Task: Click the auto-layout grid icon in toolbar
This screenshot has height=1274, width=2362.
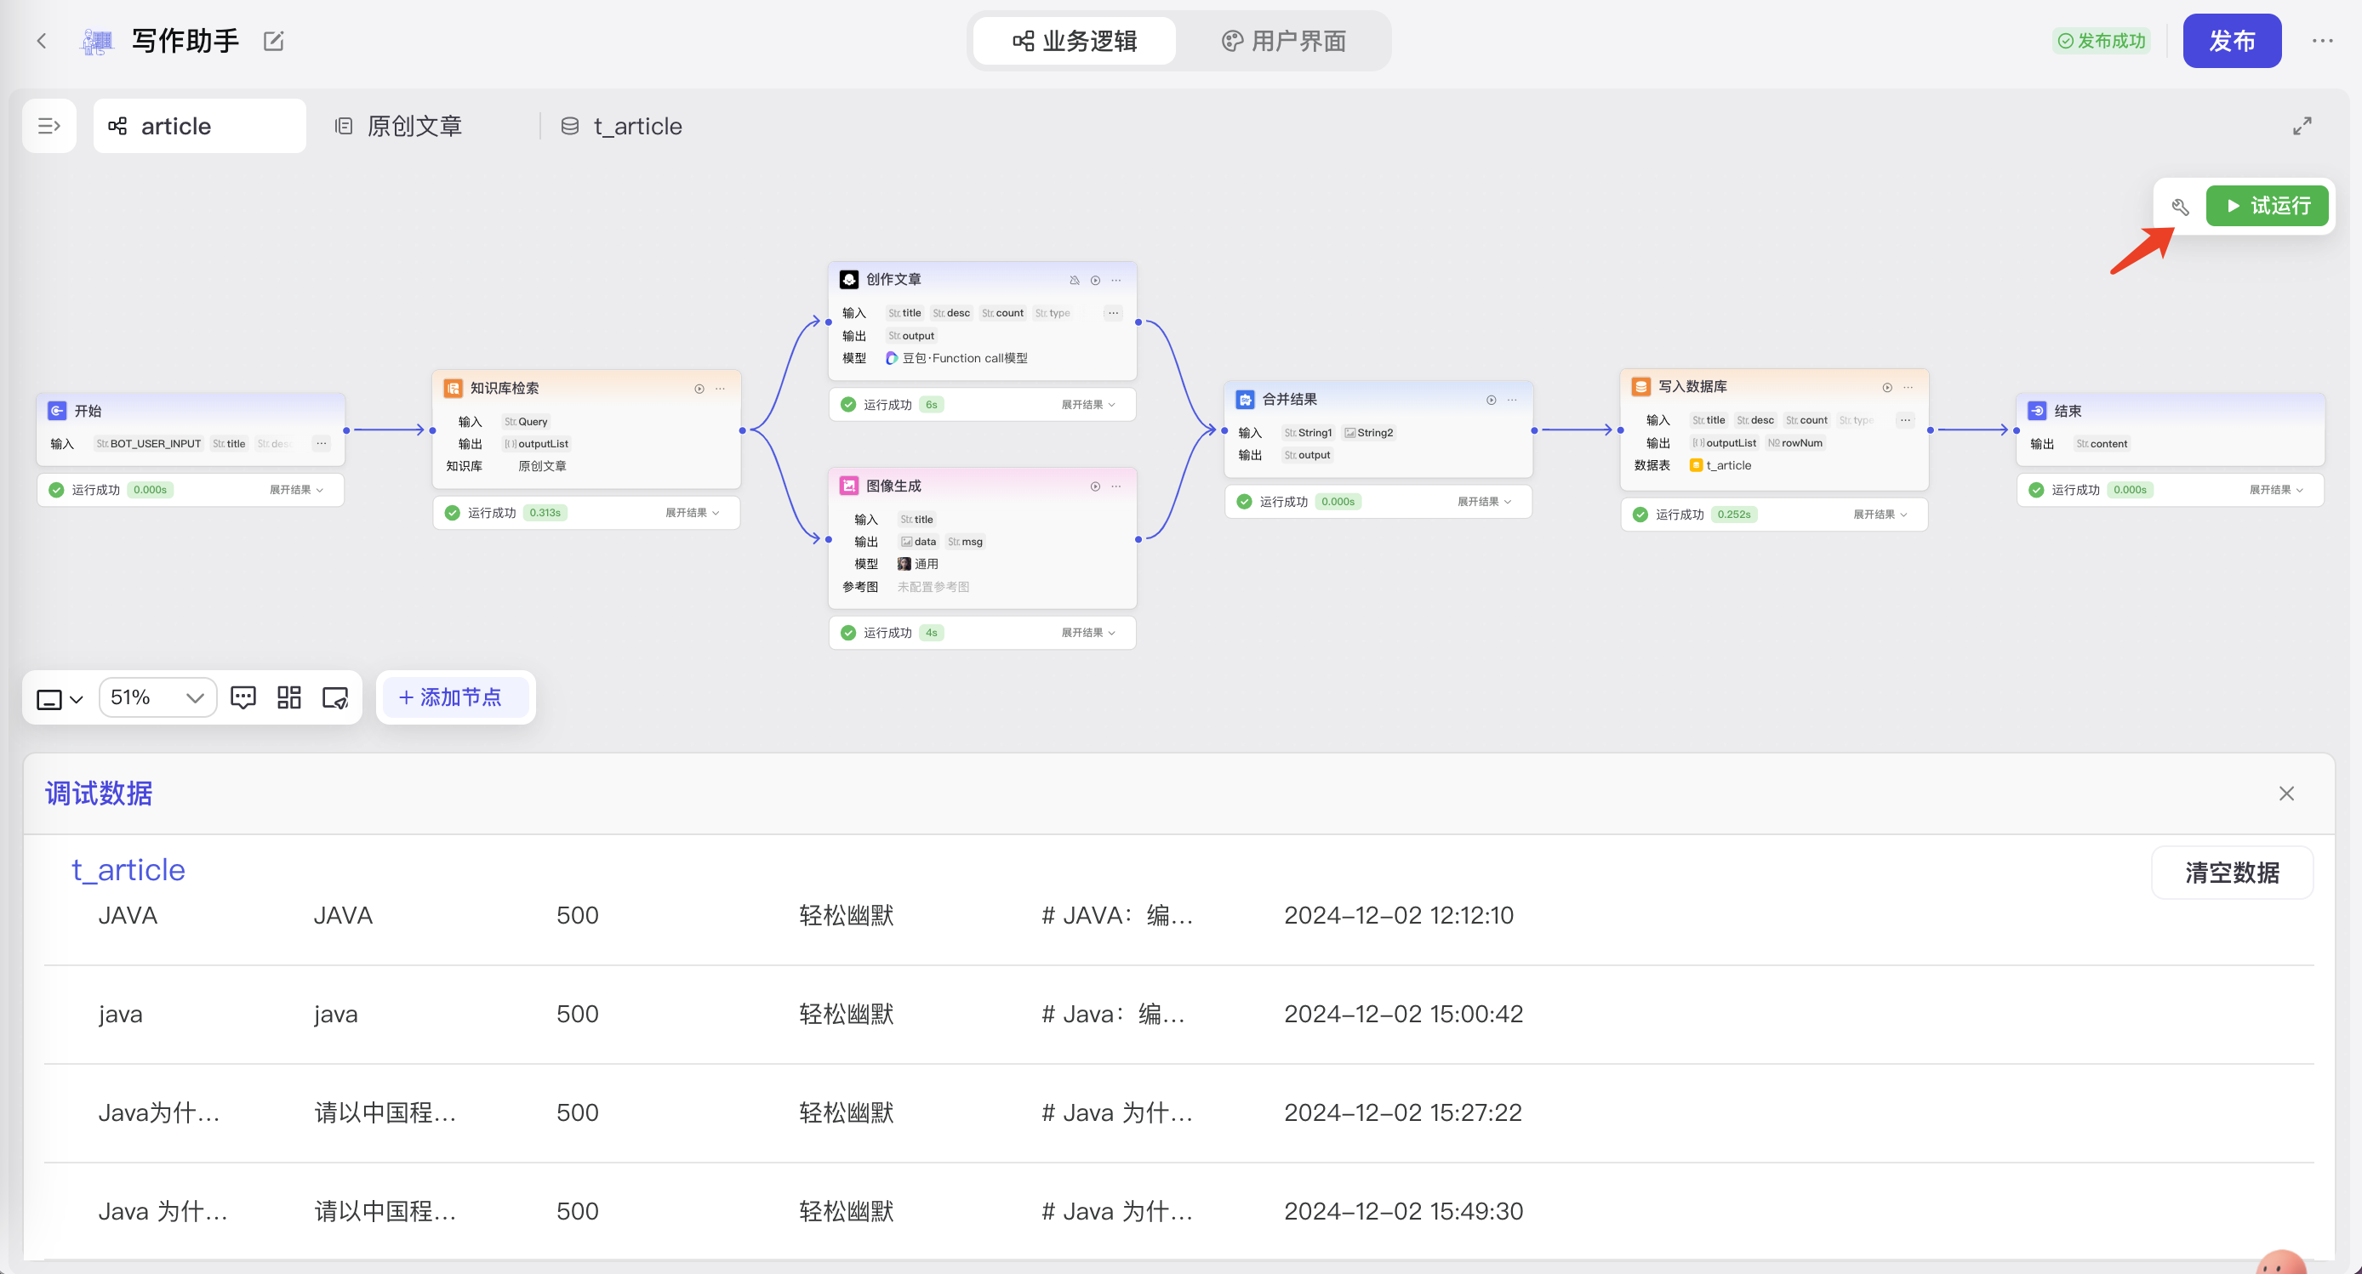Action: tap(288, 697)
